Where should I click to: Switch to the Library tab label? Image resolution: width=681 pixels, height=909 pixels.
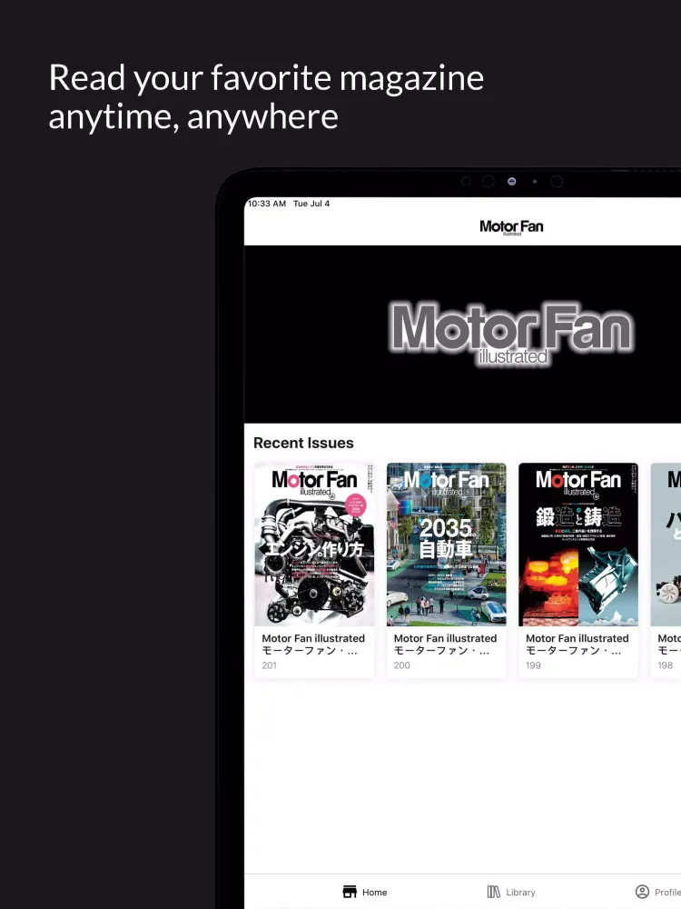(520, 893)
